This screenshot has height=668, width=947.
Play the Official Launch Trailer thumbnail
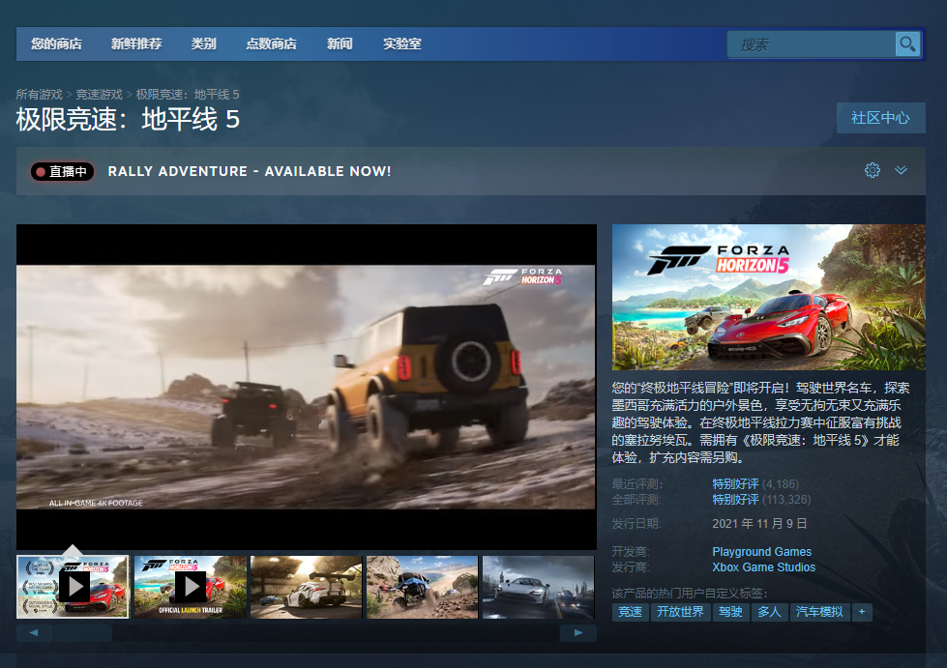tap(191, 587)
